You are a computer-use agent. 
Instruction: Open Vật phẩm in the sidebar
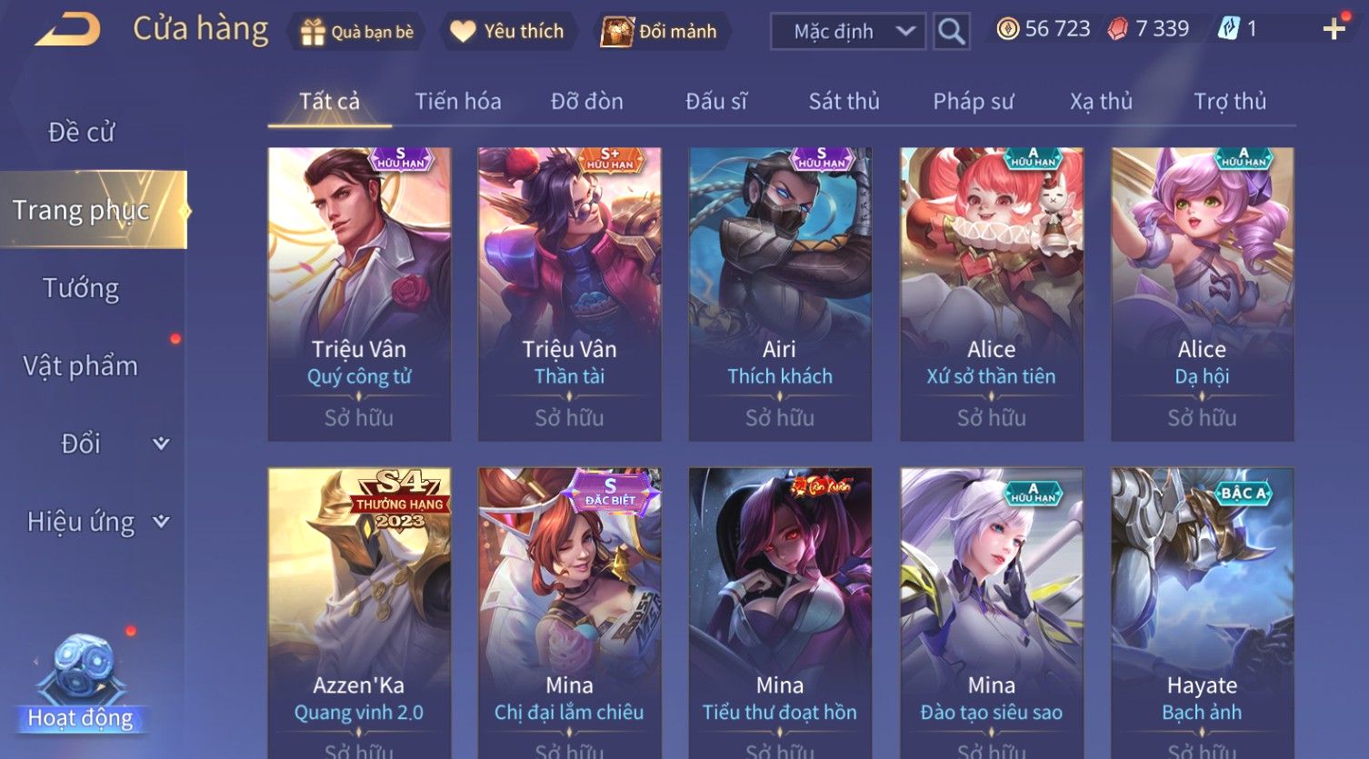(81, 365)
